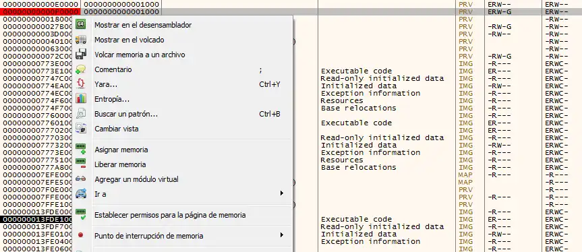Click the green Asignar memoria icon
The height and width of the screenshot is (252, 582).
click(x=80, y=150)
